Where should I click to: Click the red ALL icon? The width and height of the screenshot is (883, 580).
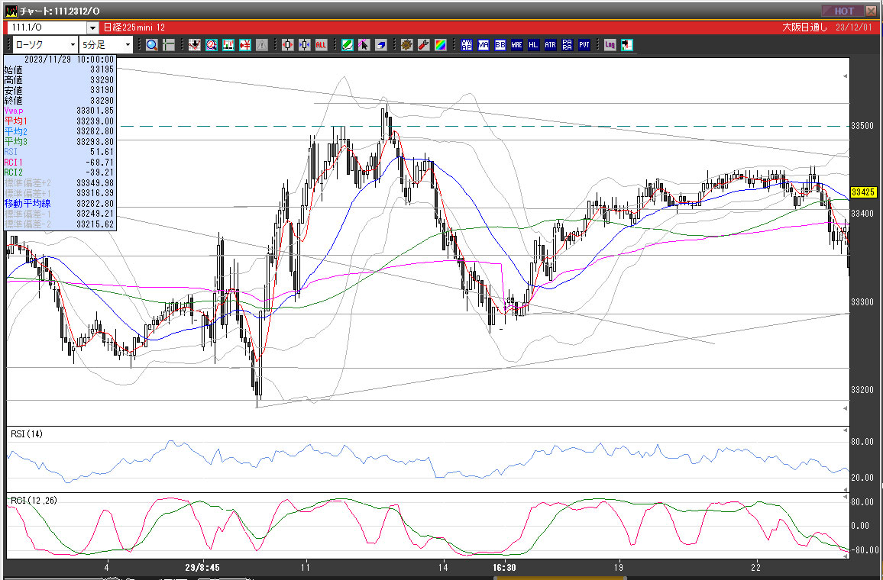pyautogui.click(x=321, y=45)
